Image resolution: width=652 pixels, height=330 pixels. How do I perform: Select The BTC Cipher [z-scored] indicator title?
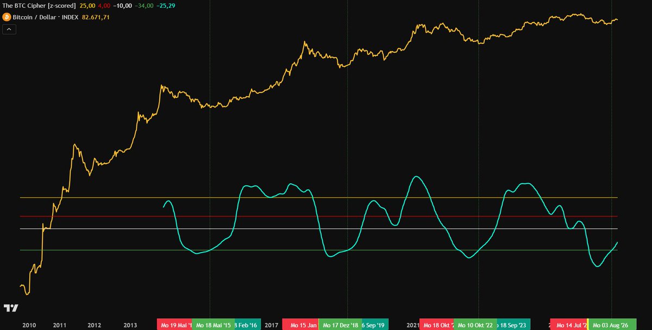click(x=39, y=5)
